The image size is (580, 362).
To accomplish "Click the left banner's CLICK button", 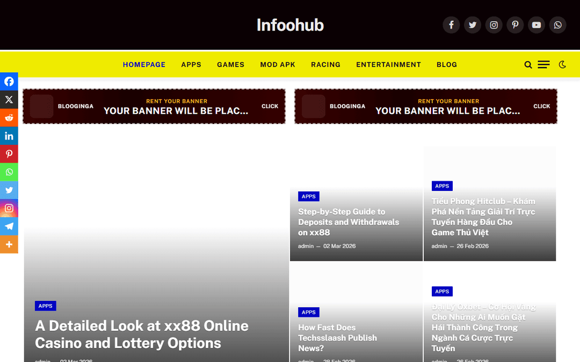I will (x=270, y=106).
